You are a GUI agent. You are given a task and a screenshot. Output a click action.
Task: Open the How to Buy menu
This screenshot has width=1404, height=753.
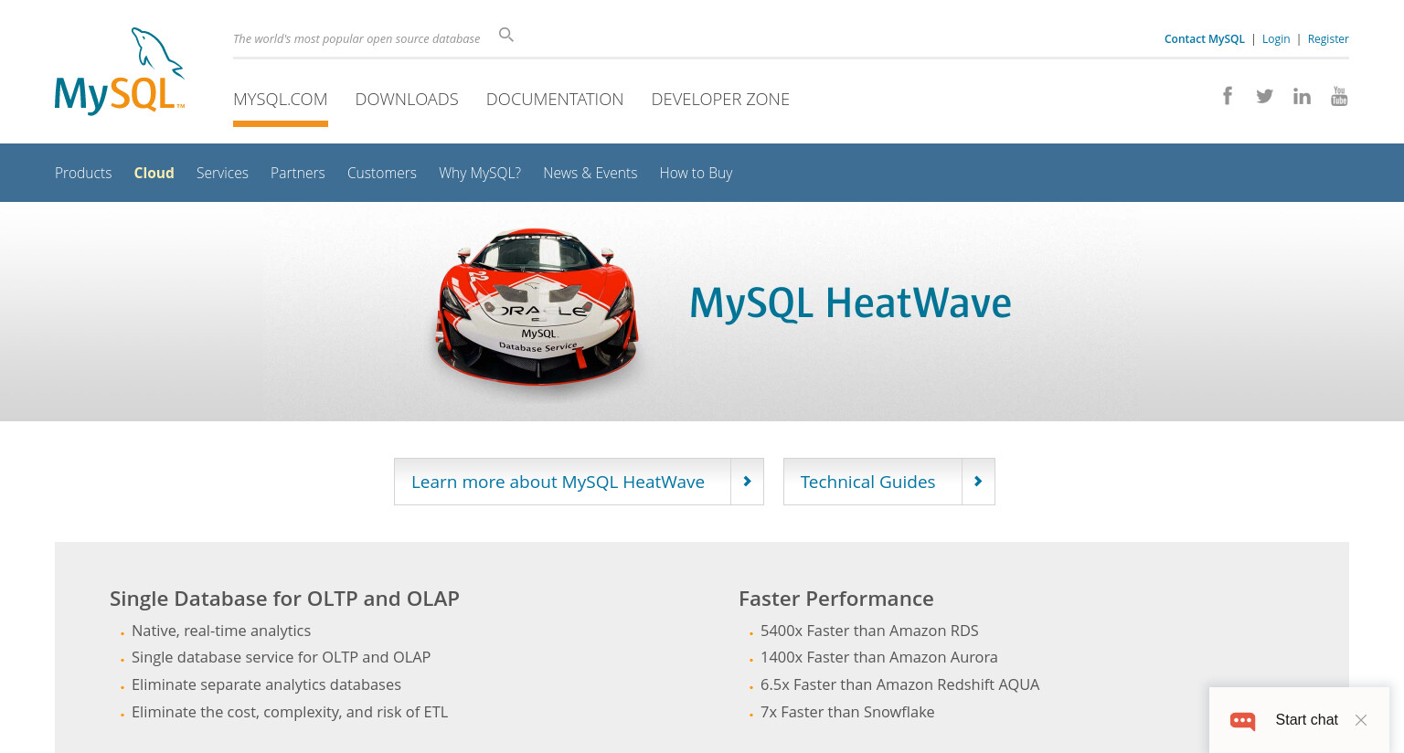(696, 173)
